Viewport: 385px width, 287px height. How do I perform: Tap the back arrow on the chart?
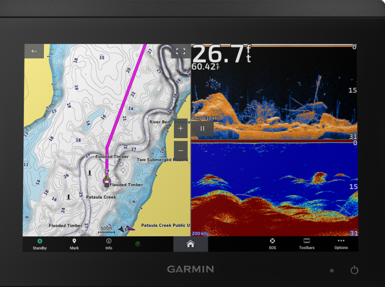point(34,51)
